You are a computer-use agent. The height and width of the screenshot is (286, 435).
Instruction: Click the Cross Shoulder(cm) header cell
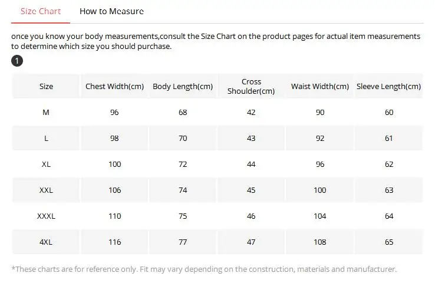click(x=251, y=86)
